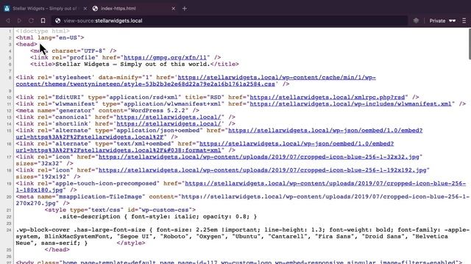Click line number 24 in the gutter
471x264 pixels.
9,230
